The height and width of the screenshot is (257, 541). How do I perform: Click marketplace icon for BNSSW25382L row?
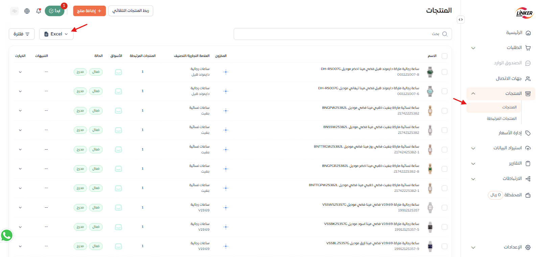(118, 130)
